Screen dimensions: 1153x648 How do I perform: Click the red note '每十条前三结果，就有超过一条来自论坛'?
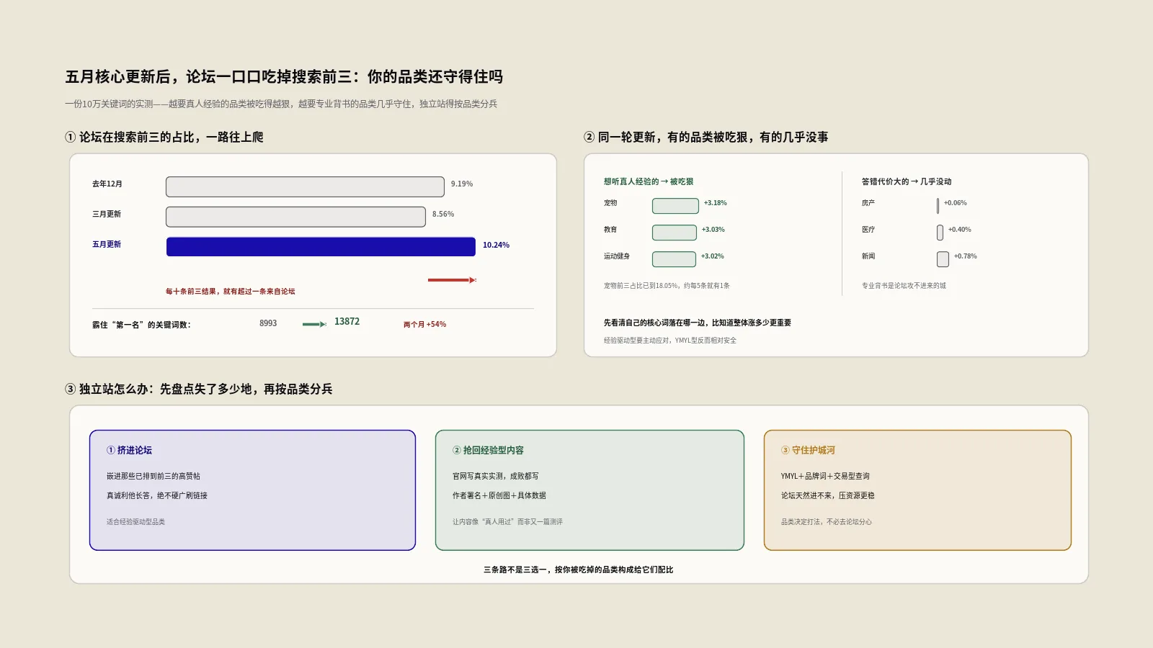[x=231, y=292]
